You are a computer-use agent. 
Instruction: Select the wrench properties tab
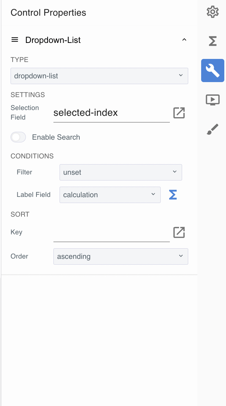(x=213, y=71)
